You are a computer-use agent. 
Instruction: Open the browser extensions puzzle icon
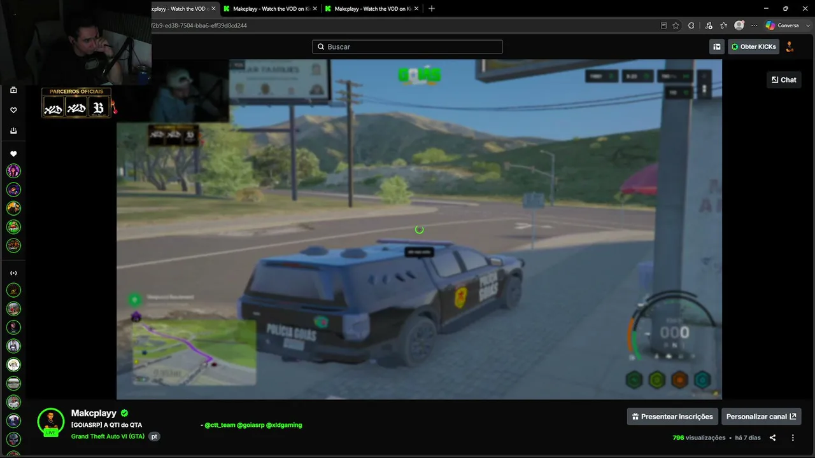point(691,25)
